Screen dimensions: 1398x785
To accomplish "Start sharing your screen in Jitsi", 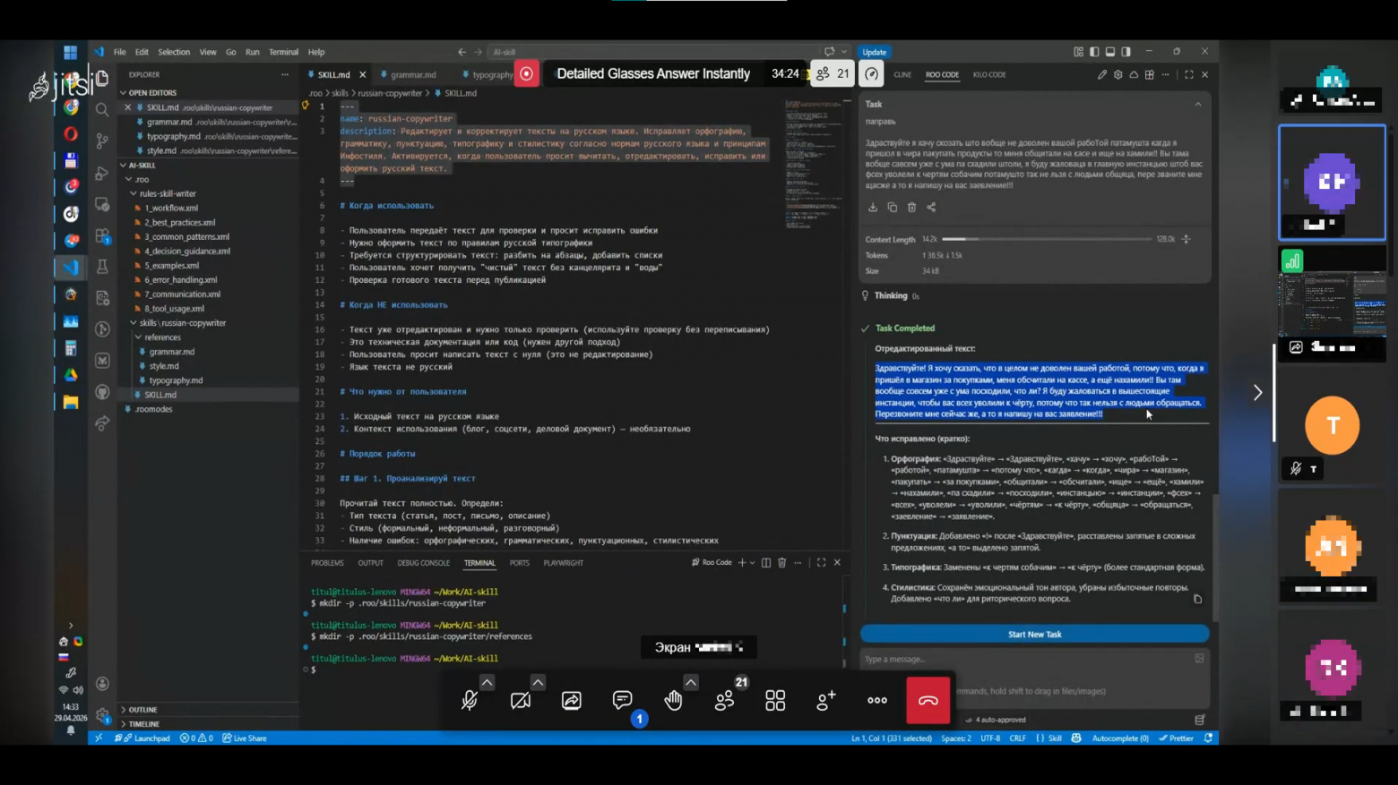I will pyautogui.click(x=571, y=700).
